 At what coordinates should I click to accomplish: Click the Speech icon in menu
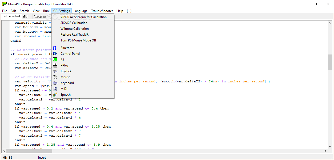pos(55,95)
